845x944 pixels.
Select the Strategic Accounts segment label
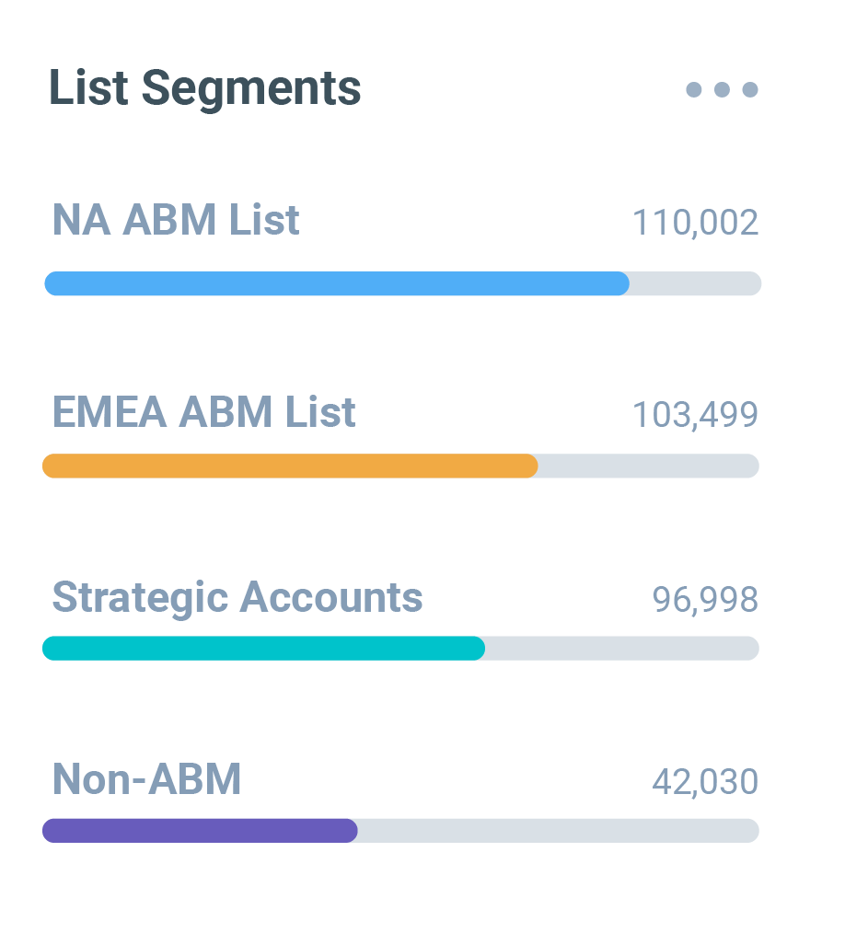pos(237,597)
